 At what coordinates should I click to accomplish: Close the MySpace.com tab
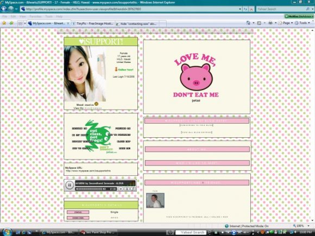68,23
